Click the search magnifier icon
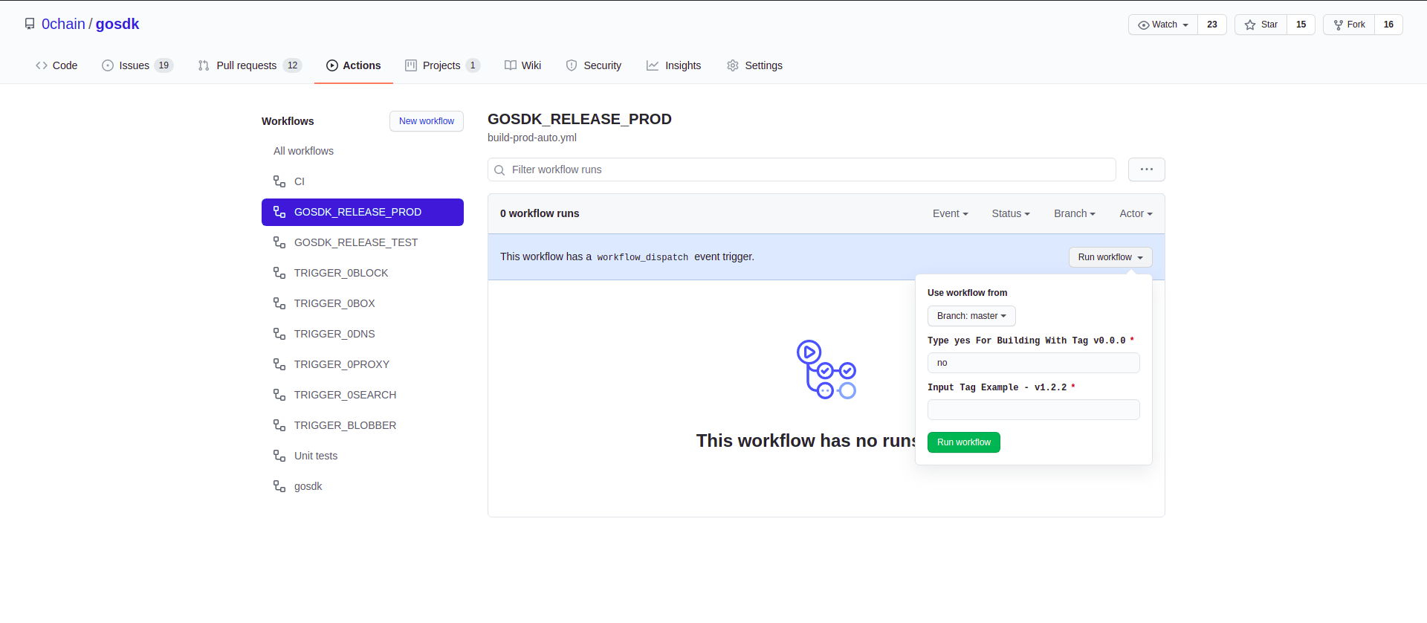The height and width of the screenshot is (623, 1427). [499, 170]
